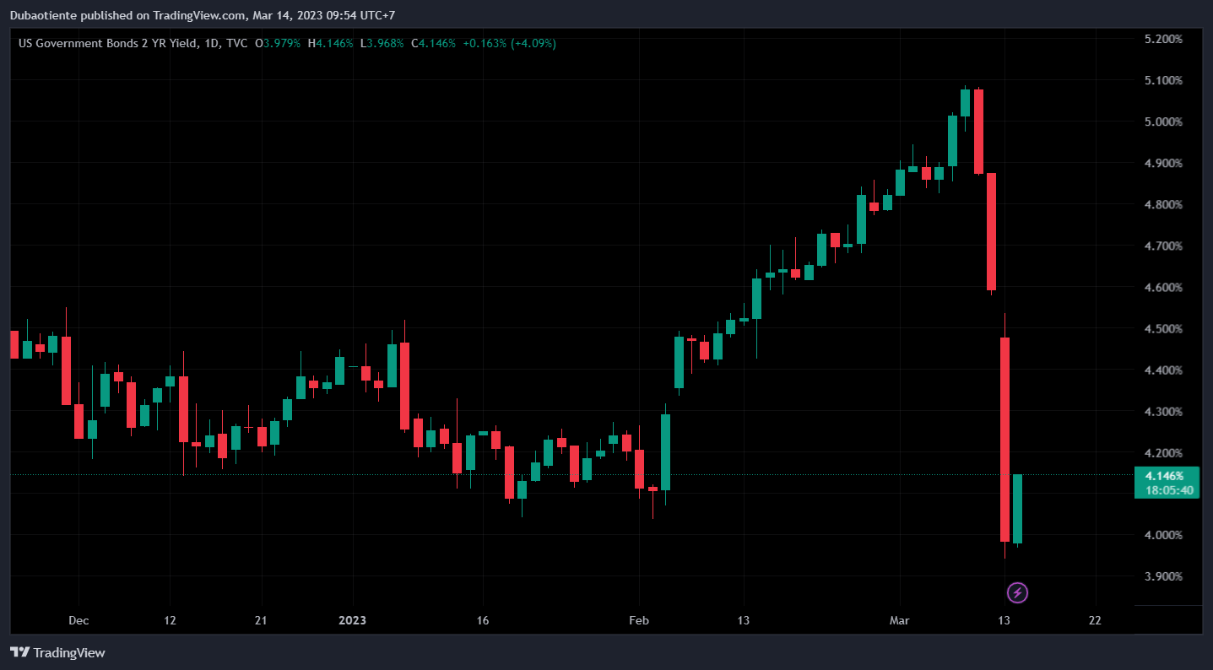
Task: Click the US Government Bonds 2 YR Yield title
Action: [x=108, y=43]
